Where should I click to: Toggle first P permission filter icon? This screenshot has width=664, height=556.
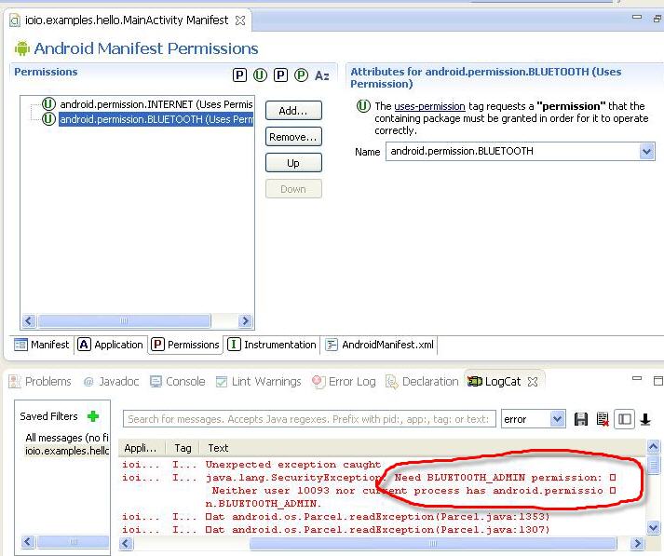click(239, 75)
